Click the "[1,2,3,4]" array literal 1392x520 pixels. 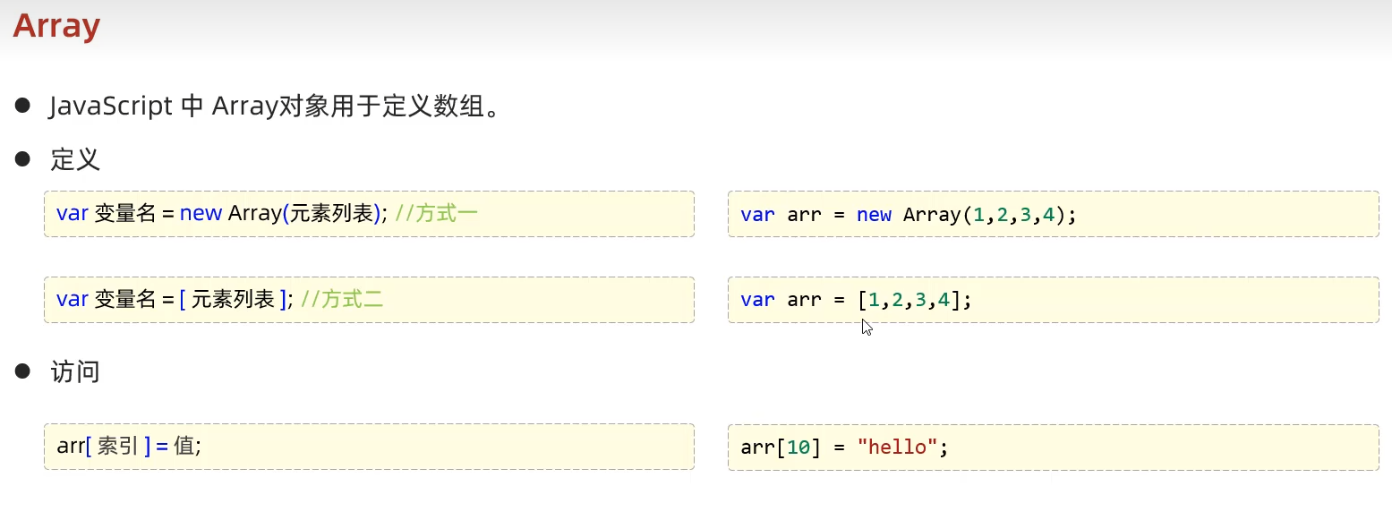909,300
